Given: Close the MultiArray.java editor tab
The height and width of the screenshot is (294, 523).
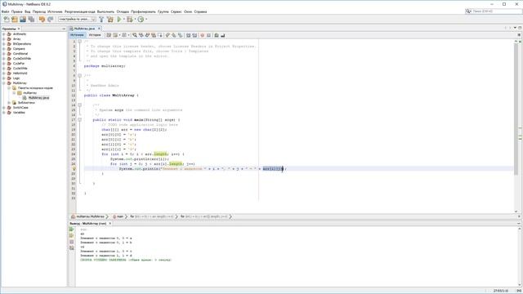Looking at the screenshot, I should (99, 29).
